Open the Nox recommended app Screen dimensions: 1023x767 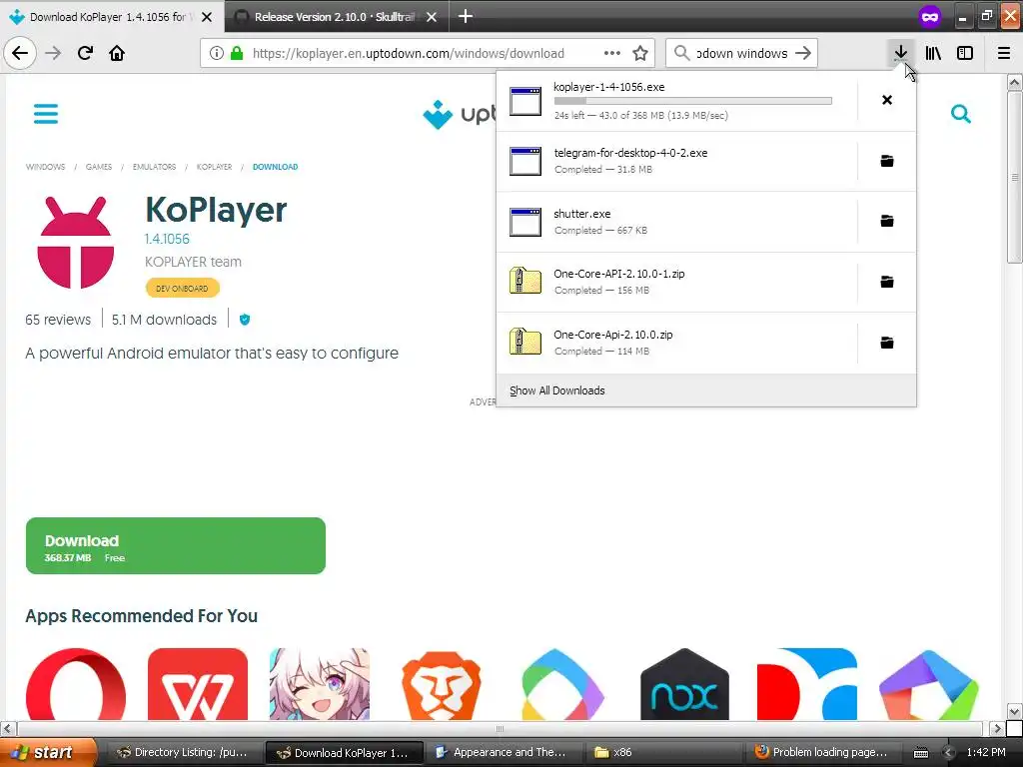685,684
